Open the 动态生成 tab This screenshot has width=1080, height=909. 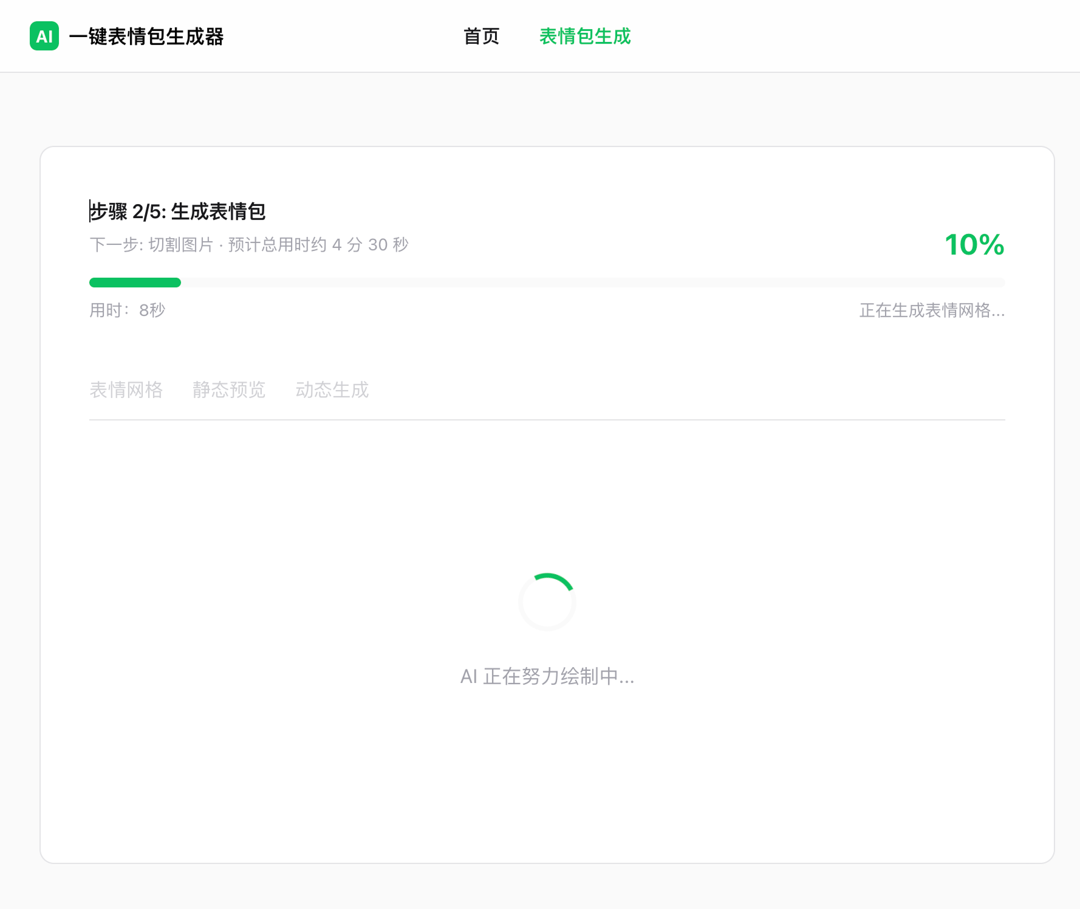332,389
